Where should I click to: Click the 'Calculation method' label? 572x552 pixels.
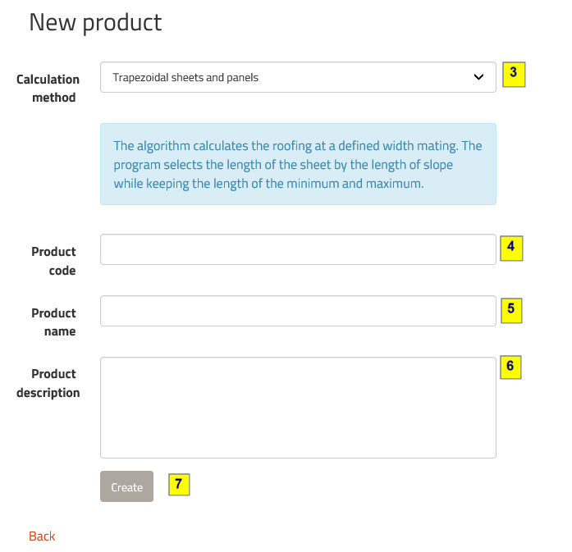[x=48, y=89]
